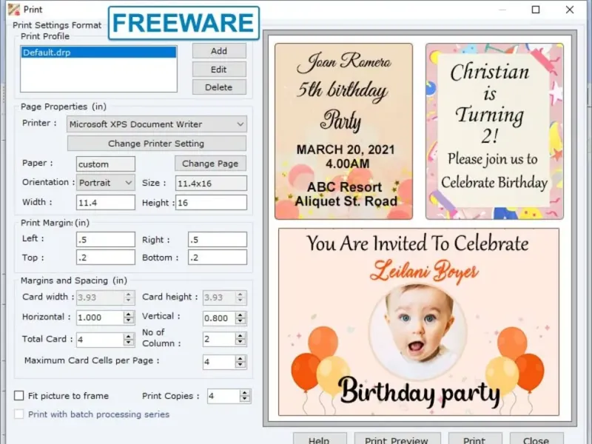Close the Print window with X
Screen dimensions: 592x444
tap(570, 10)
